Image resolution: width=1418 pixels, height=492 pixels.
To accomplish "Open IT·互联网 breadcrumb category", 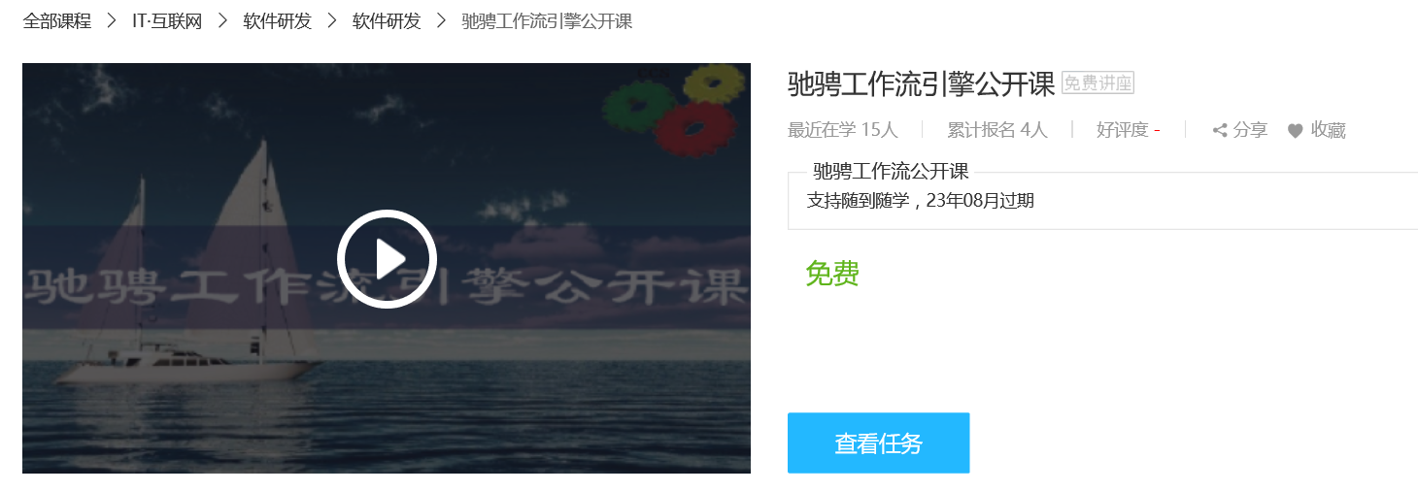I will click(167, 21).
